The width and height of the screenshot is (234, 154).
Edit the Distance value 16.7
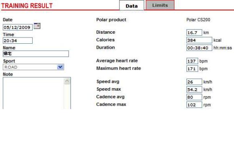click(x=194, y=32)
